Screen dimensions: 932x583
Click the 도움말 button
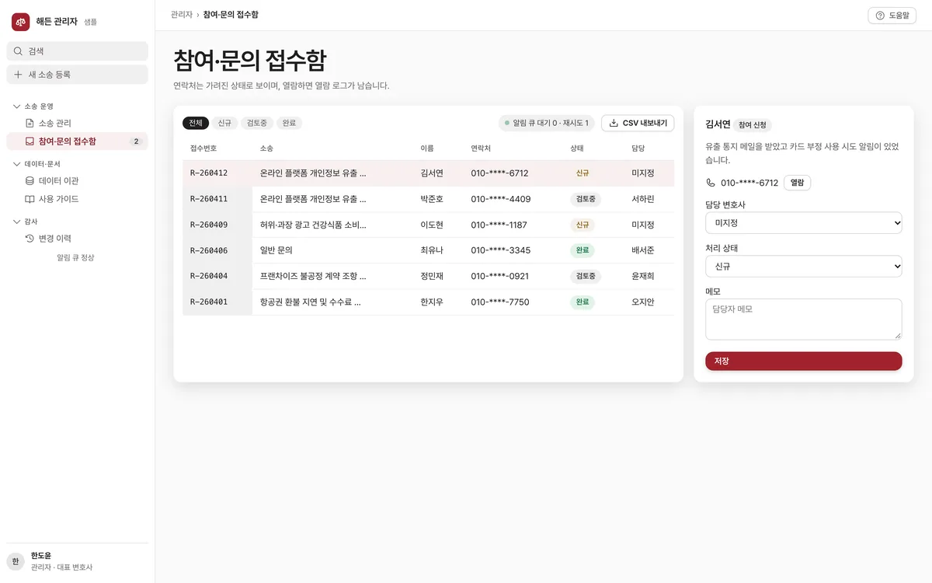point(892,16)
